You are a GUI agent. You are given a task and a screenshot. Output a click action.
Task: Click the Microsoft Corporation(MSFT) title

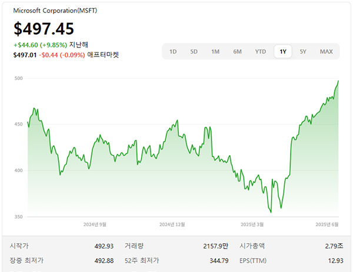pyautogui.click(x=55, y=11)
